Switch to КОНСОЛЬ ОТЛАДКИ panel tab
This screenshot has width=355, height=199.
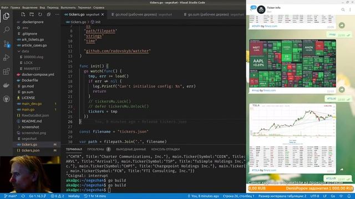(x=165, y=149)
